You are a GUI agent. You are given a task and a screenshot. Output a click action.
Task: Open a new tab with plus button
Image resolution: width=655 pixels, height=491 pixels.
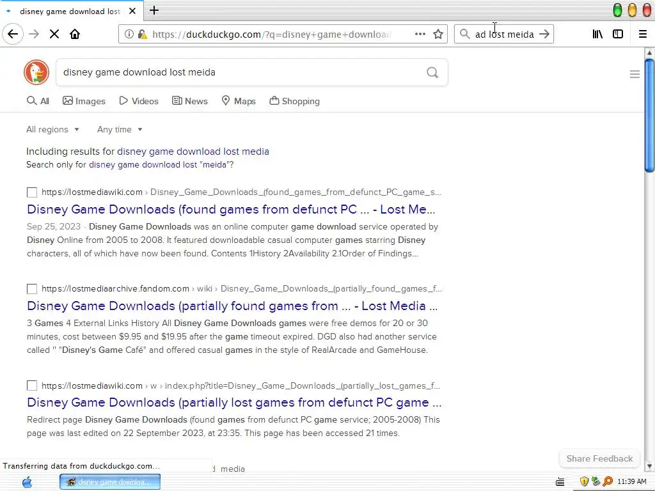point(154,10)
